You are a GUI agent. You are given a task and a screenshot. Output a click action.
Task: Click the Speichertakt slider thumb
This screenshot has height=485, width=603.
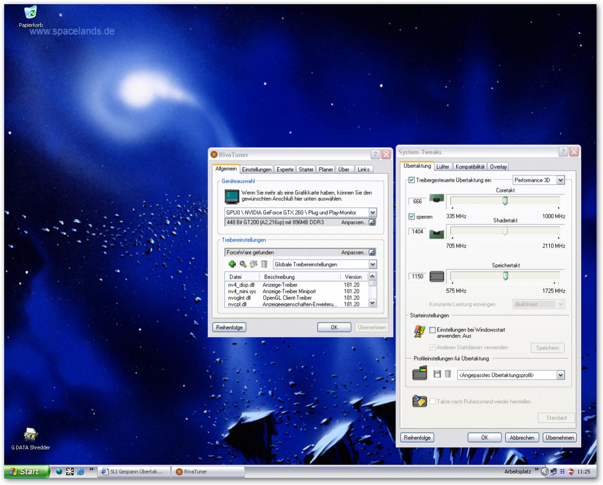click(x=506, y=276)
